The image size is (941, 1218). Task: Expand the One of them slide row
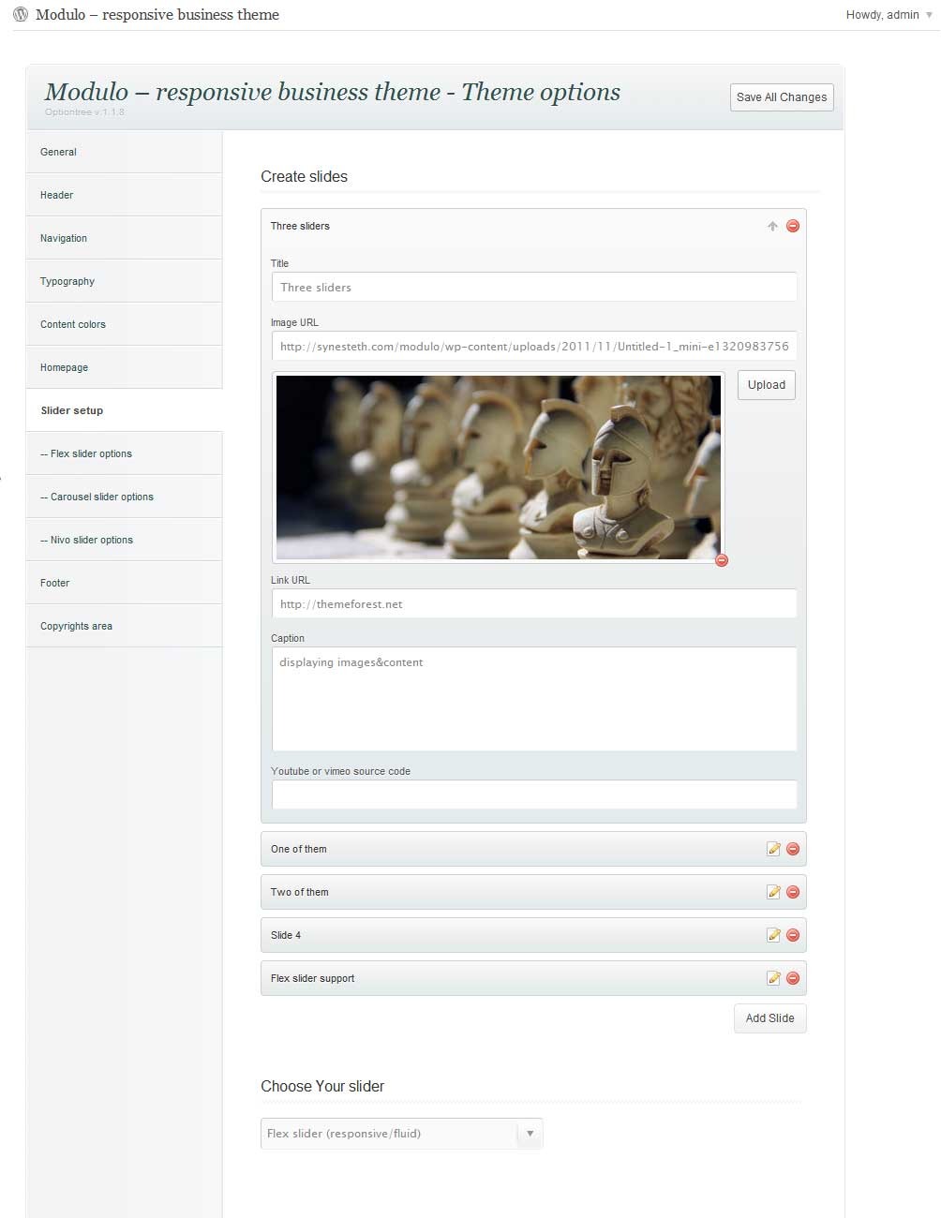point(533,849)
